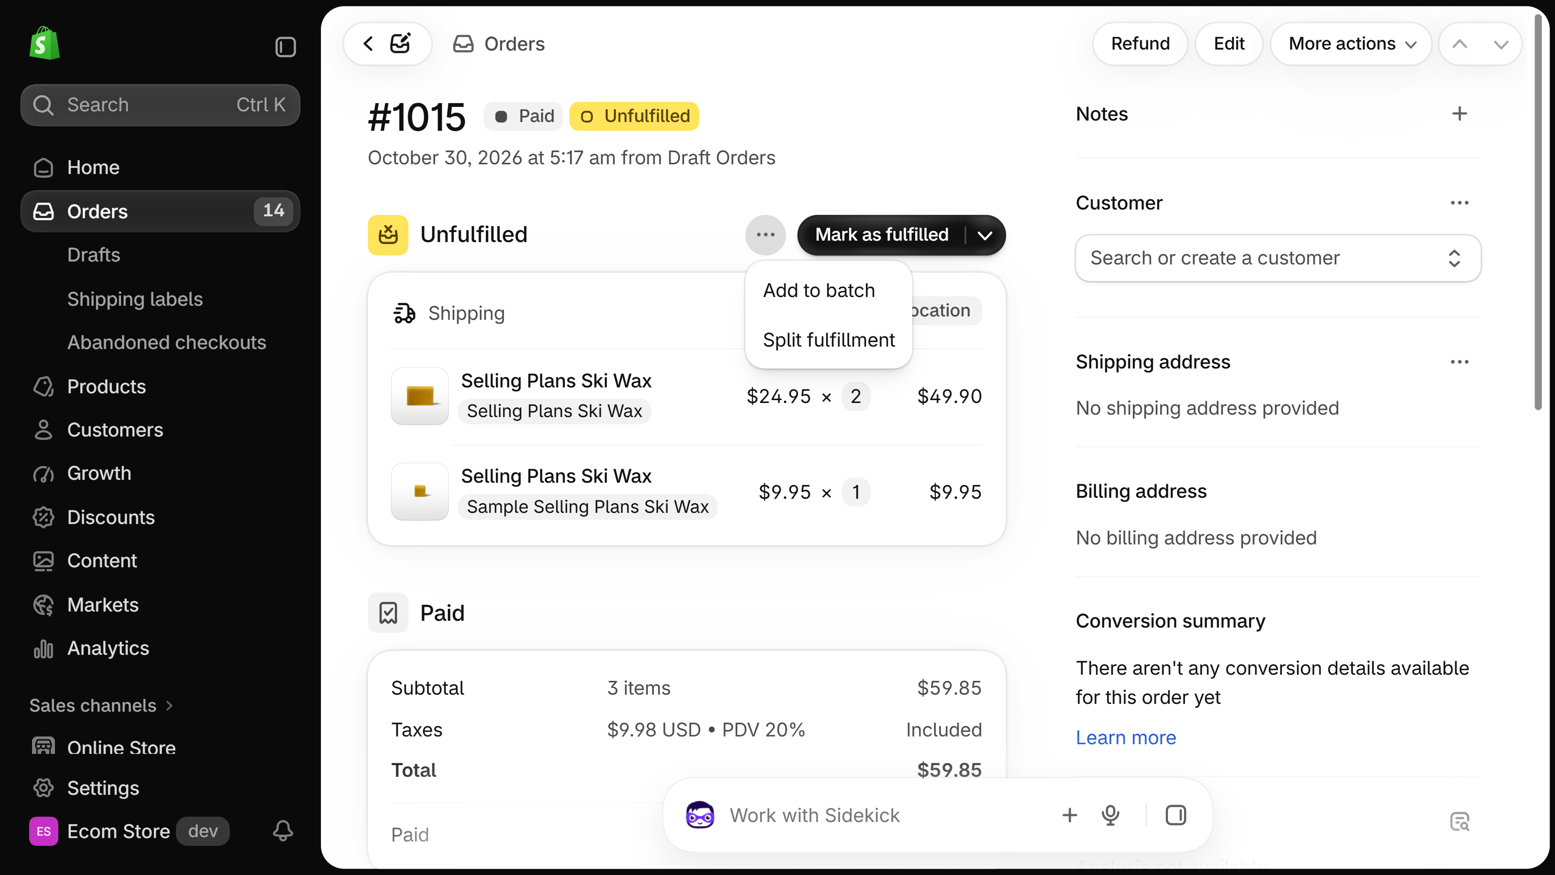
Task: Click the search-list icon at bottom right
Action: click(1460, 822)
